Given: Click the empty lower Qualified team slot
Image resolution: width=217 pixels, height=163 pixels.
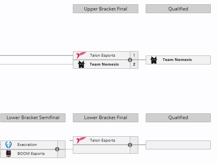Looking at the screenshot, I should pyautogui.click(x=178, y=145).
